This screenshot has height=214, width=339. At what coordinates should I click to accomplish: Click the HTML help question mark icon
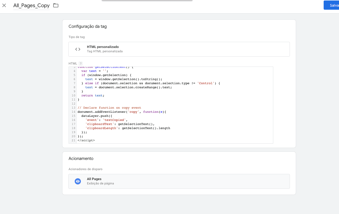tap(80, 64)
